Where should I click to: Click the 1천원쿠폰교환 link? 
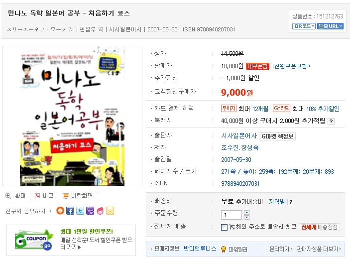[x=291, y=66]
